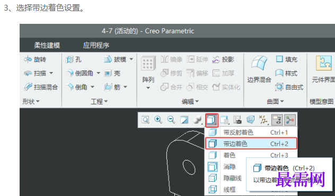Image resolution: width=335 pixels, height=196 pixels.
Task: Click the 筋 (Rib) tool
Action: coord(112,87)
